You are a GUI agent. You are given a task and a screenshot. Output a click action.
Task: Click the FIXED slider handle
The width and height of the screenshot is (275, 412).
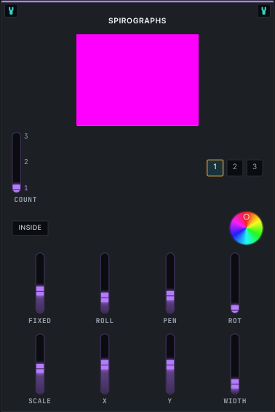(x=40, y=291)
